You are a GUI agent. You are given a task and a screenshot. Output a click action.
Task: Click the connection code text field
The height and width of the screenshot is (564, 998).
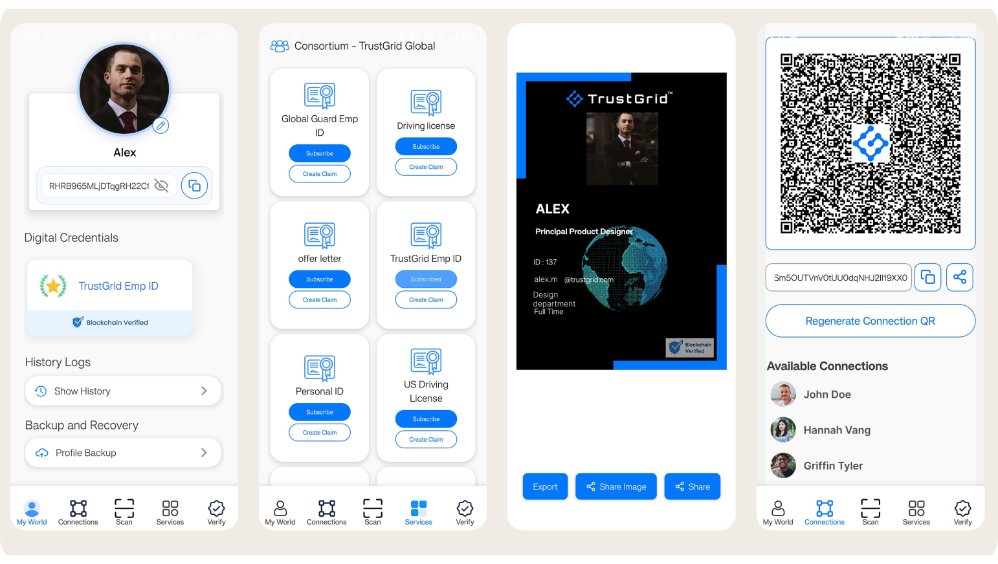(839, 277)
